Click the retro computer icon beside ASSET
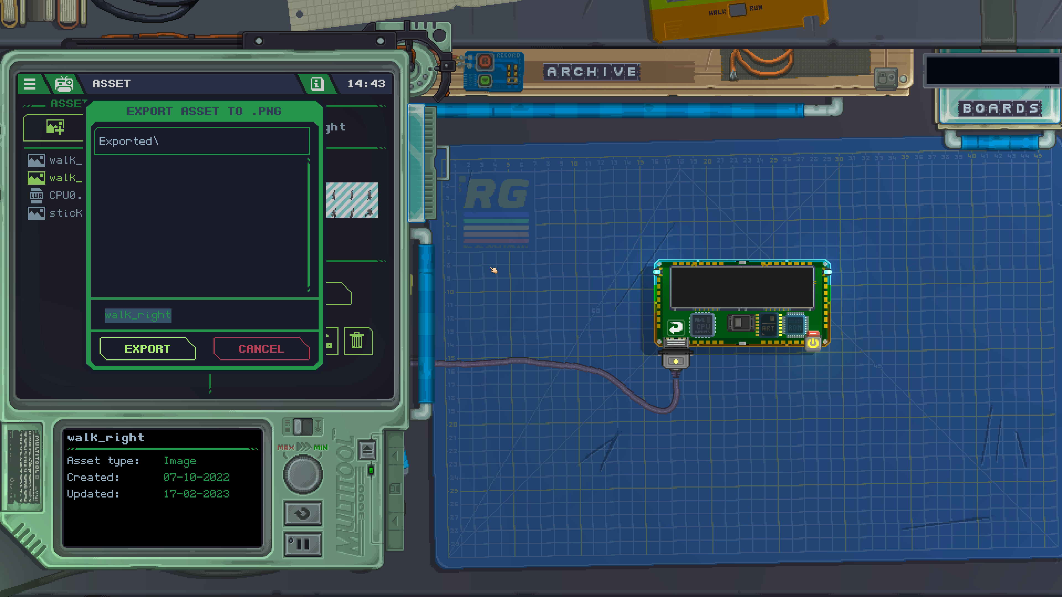The height and width of the screenshot is (597, 1062). 64,84
